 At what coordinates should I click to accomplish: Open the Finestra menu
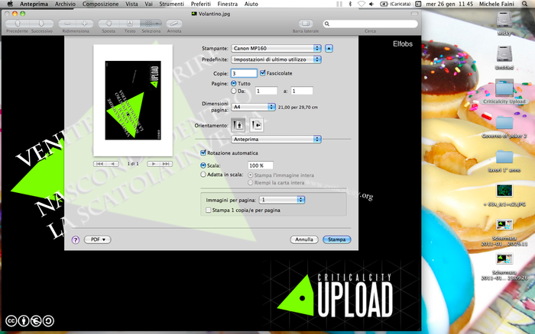(227, 4)
